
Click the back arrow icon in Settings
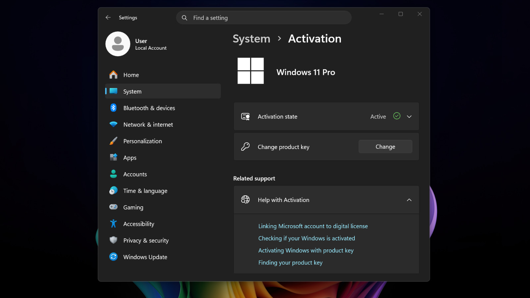(108, 18)
